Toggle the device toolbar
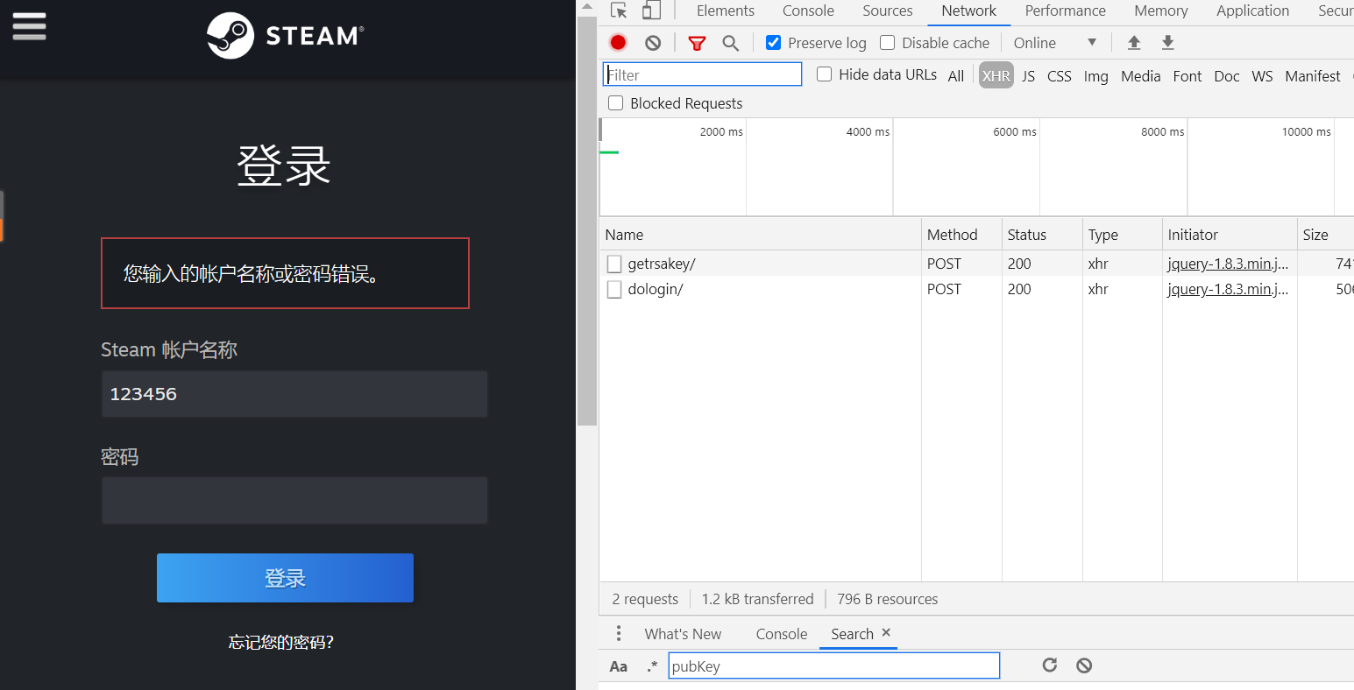The width and height of the screenshot is (1354, 690). pos(650,11)
